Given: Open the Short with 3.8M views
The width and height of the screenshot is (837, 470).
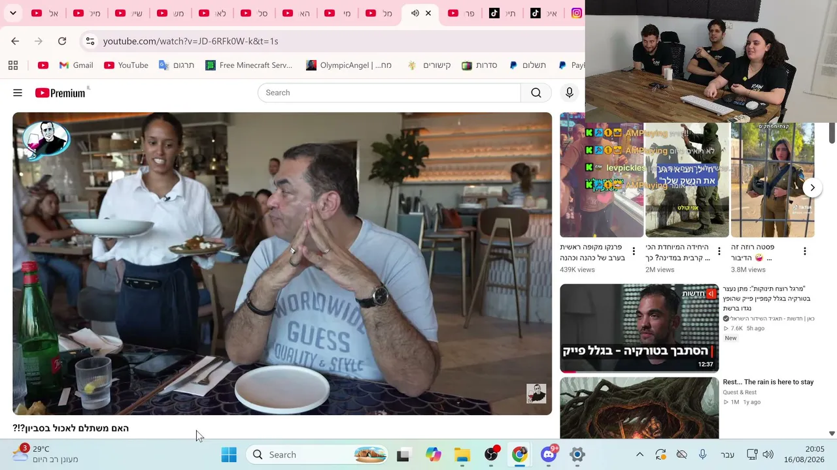Looking at the screenshot, I should pos(773,180).
